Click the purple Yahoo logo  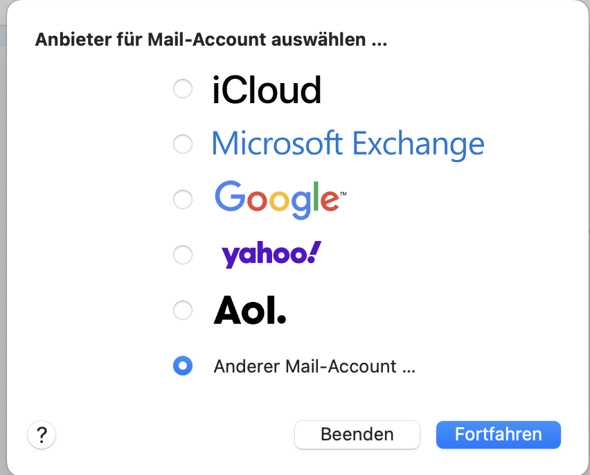click(x=271, y=255)
